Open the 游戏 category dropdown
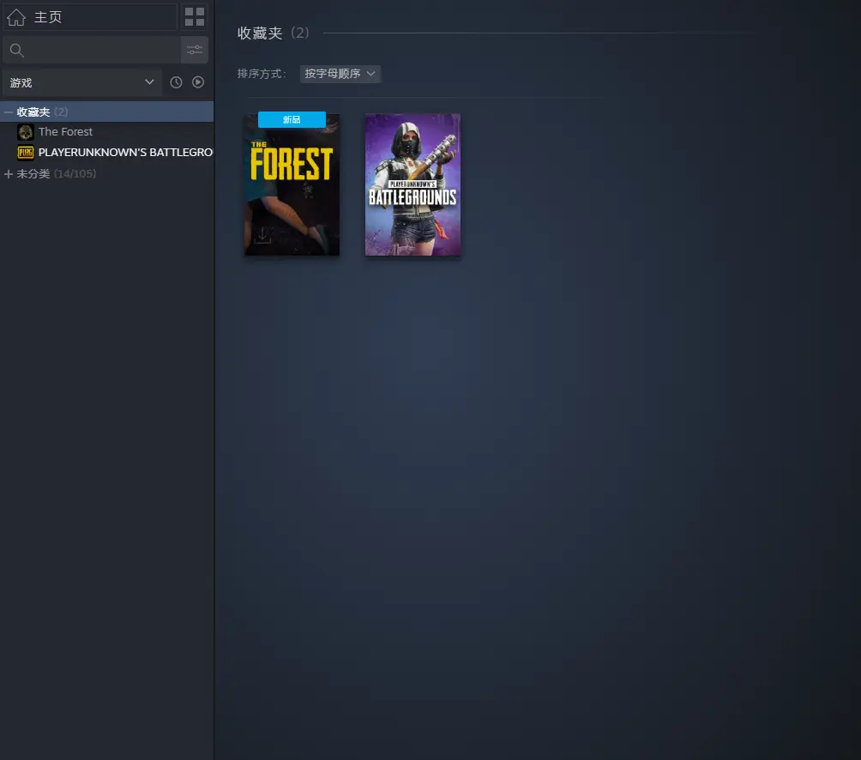 tap(82, 82)
